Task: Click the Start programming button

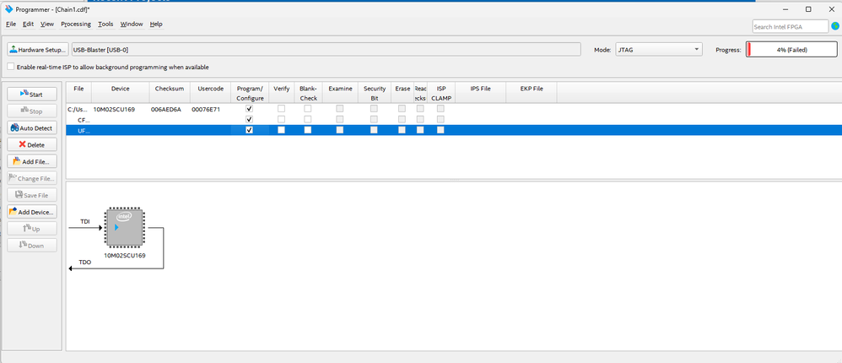Action: tap(32, 94)
